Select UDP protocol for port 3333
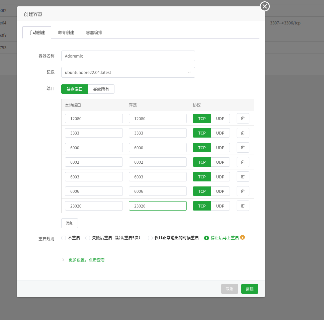 click(220, 133)
